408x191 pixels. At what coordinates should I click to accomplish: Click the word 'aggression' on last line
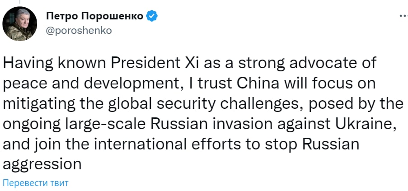pyautogui.click(x=42, y=163)
